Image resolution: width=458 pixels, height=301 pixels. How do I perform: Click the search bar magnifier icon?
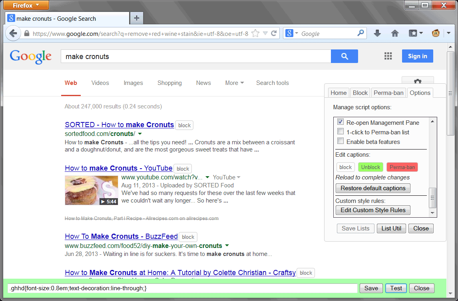[x=361, y=33]
